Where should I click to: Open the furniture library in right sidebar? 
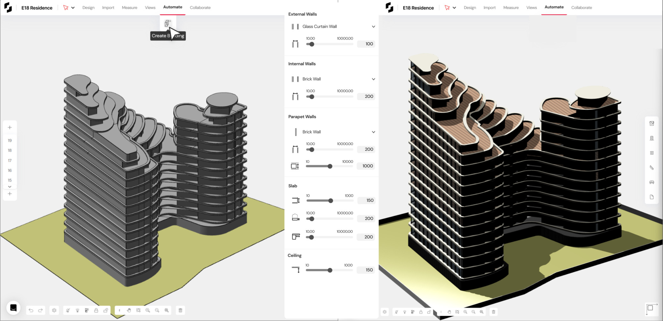[652, 182]
